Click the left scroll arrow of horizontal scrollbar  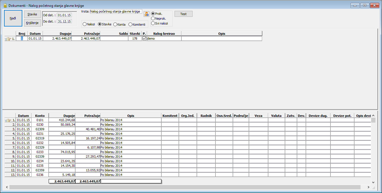pos(6,187)
